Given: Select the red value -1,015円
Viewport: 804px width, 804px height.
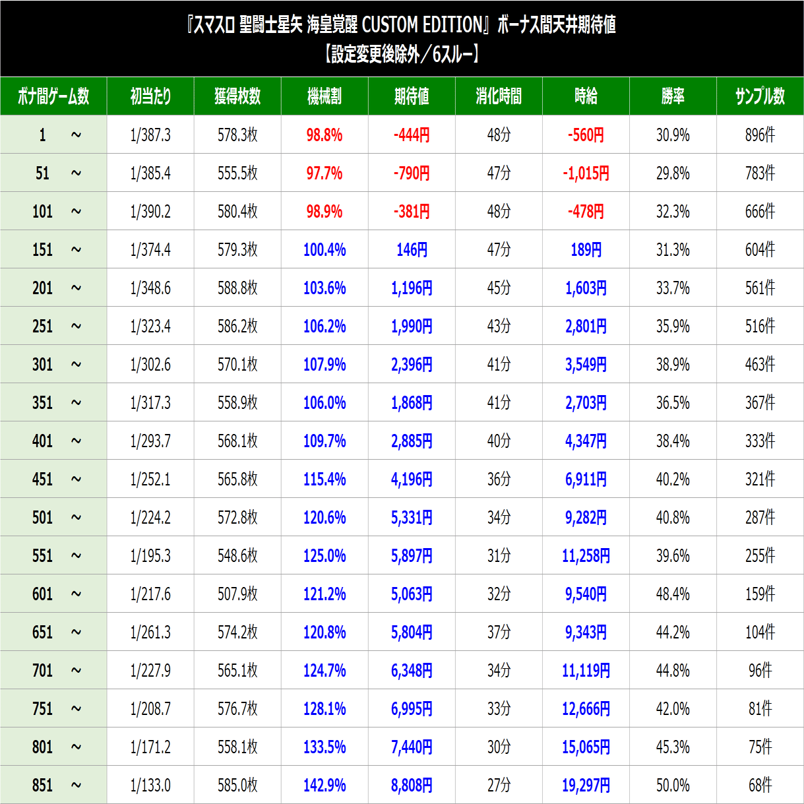Looking at the screenshot, I should coord(586,173).
